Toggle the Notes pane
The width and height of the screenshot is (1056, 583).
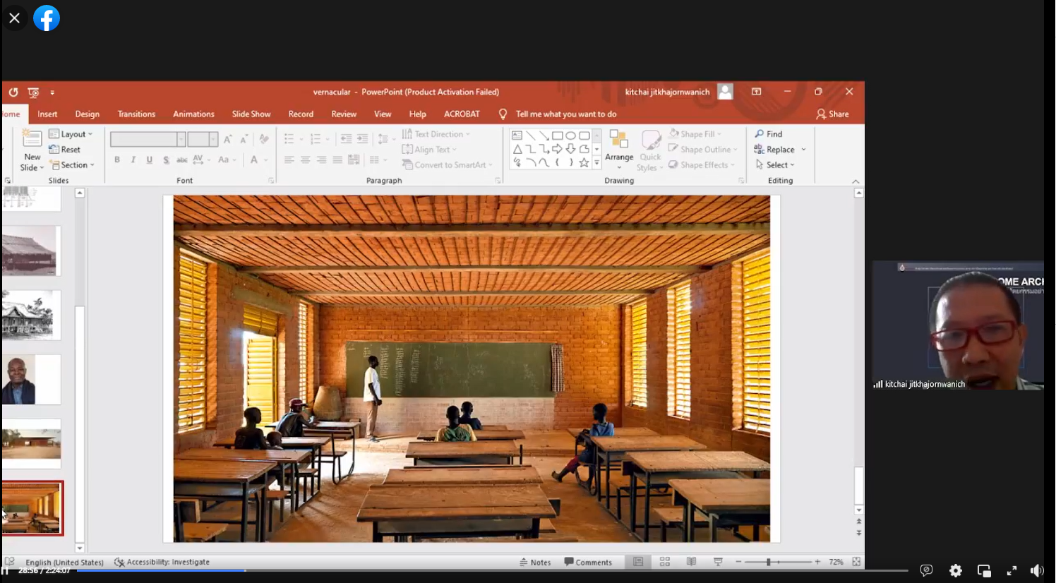pos(535,563)
